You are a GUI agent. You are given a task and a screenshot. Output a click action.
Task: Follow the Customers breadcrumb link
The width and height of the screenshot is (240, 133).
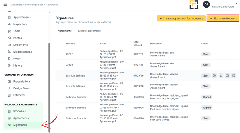pyautogui.click(x=16, y=5)
